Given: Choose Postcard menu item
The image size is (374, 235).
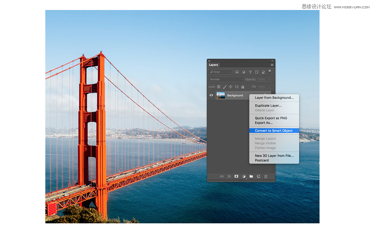Looking at the screenshot, I should click(274, 161).
